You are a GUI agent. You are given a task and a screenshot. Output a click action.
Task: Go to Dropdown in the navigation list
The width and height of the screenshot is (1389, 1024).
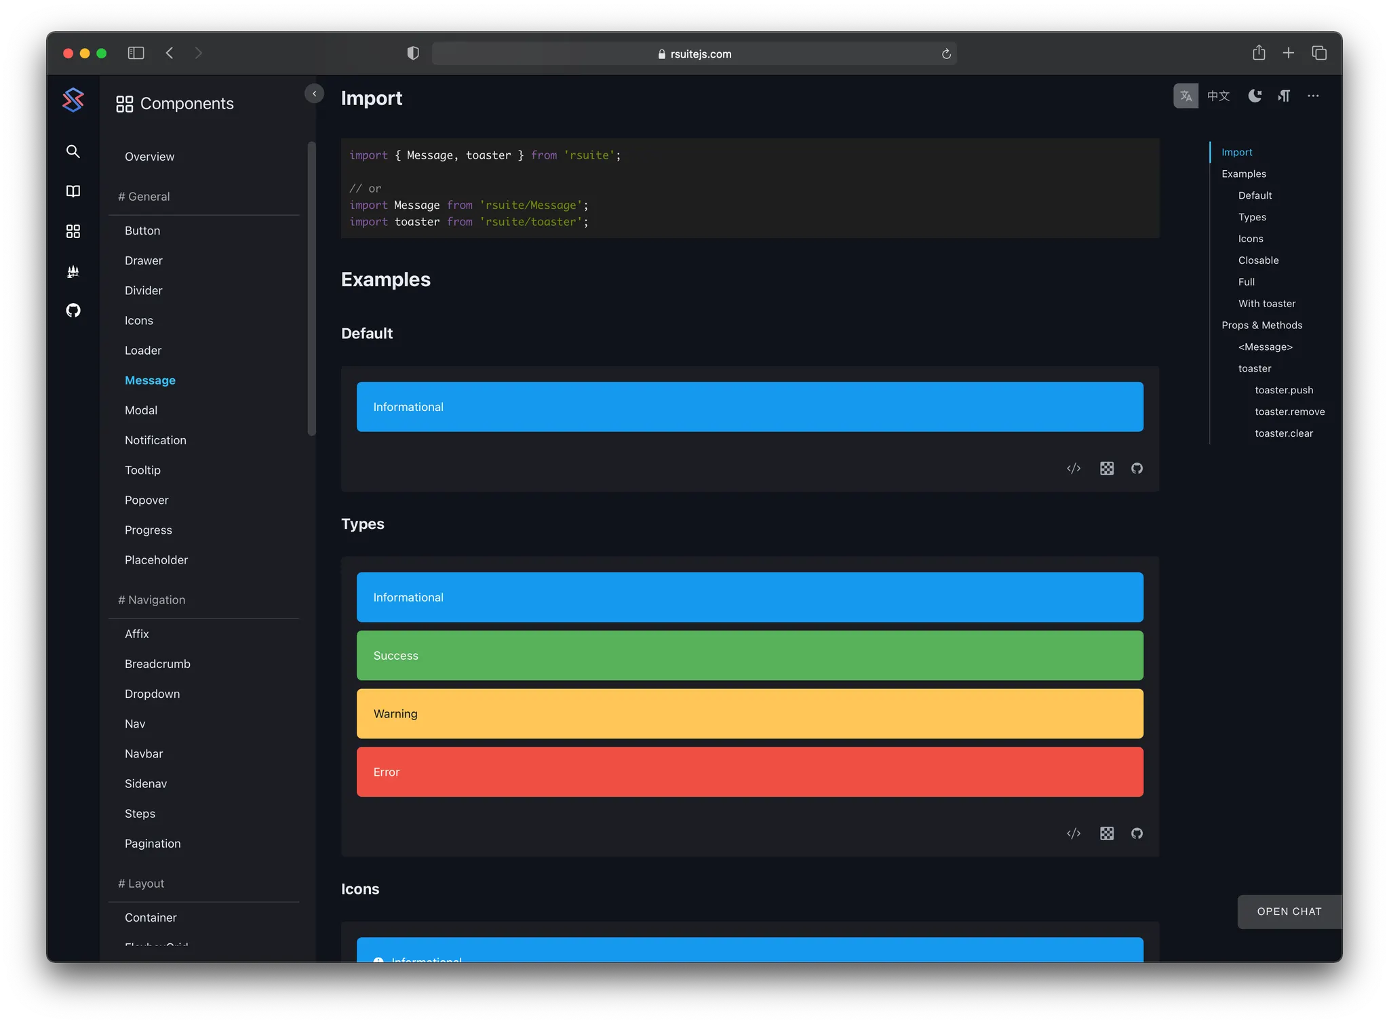click(x=152, y=694)
